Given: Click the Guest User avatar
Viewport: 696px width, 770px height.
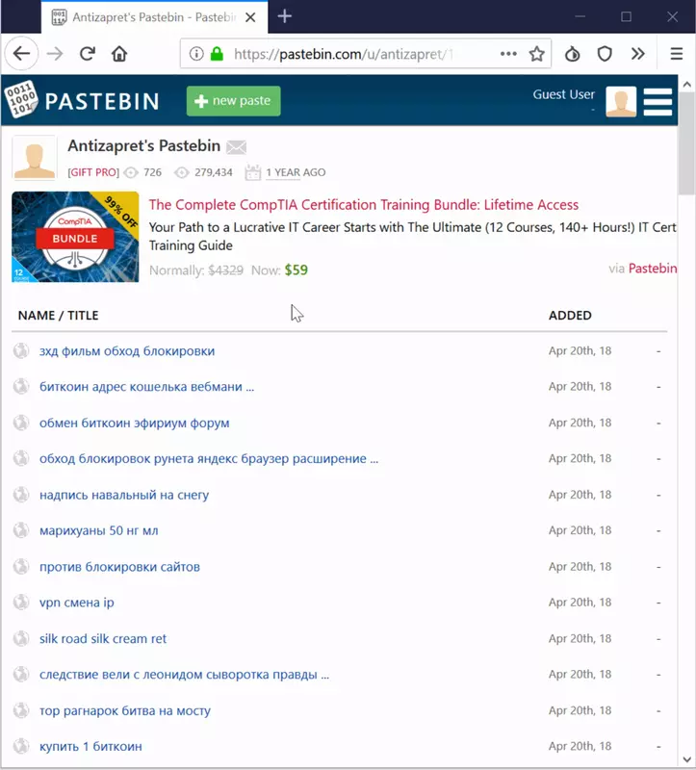Looking at the screenshot, I should tap(621, 101).
